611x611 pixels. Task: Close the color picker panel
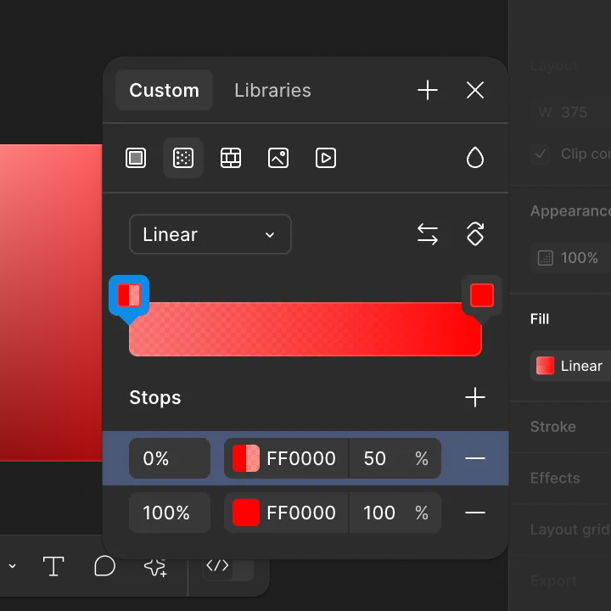475,90
